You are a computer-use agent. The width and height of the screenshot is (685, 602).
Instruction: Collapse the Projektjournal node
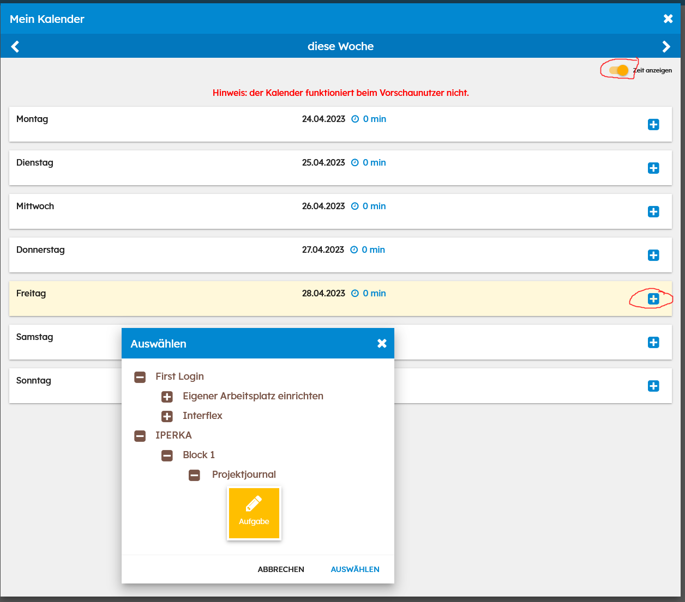pyautogui.click(x=195, y=475)
